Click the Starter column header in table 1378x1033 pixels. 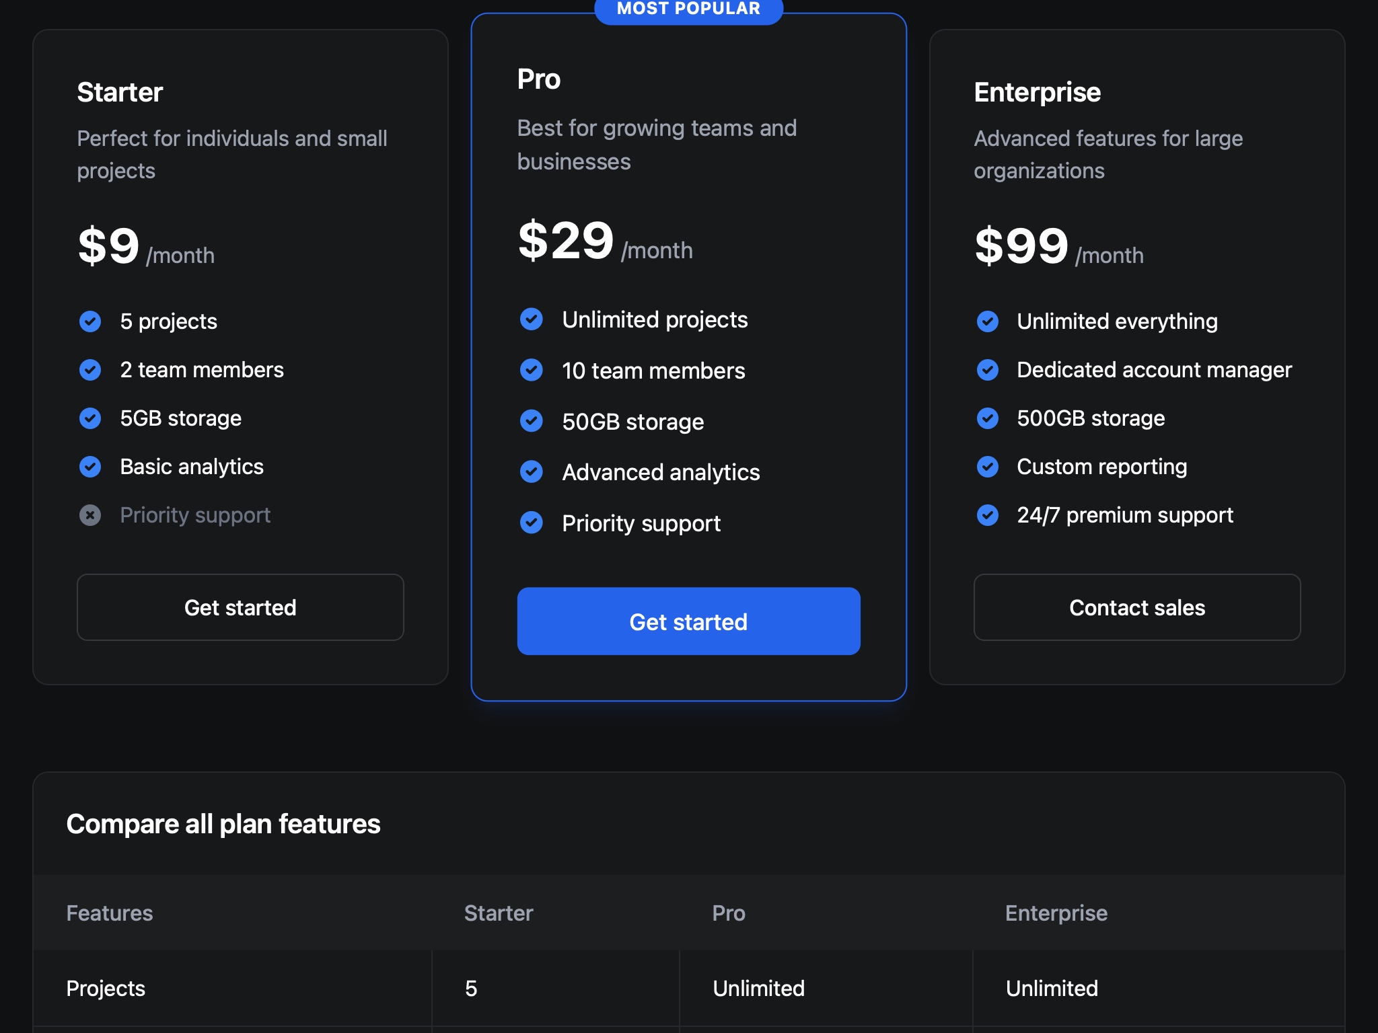499,913
